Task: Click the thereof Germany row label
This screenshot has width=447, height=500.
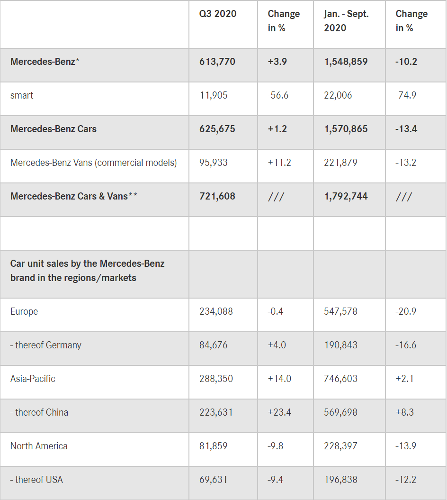Action: 46,345
